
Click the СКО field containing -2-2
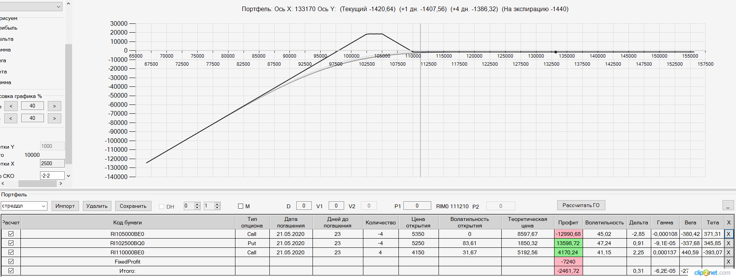pyautogui.click(x=52, y=176)
